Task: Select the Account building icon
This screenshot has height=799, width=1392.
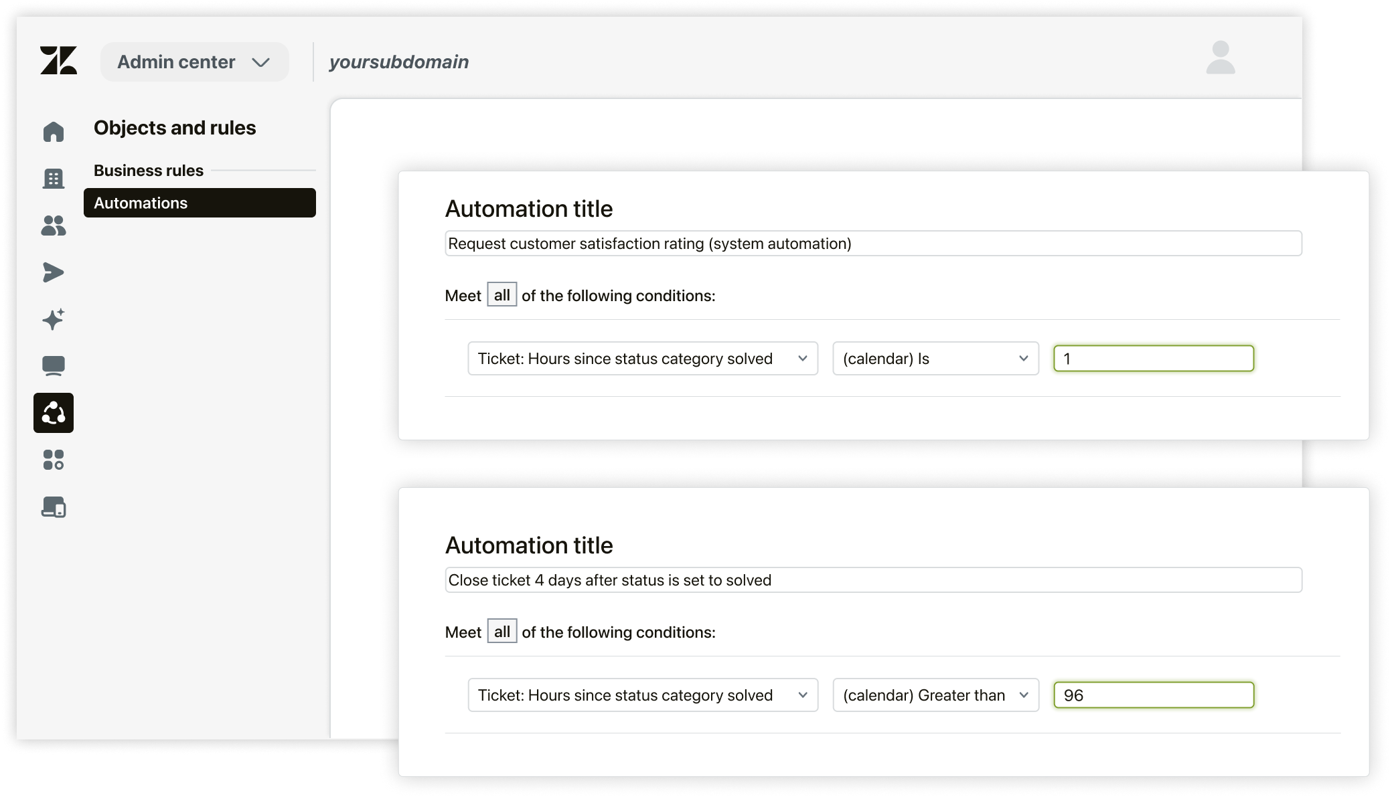Action: pos(54,178)
